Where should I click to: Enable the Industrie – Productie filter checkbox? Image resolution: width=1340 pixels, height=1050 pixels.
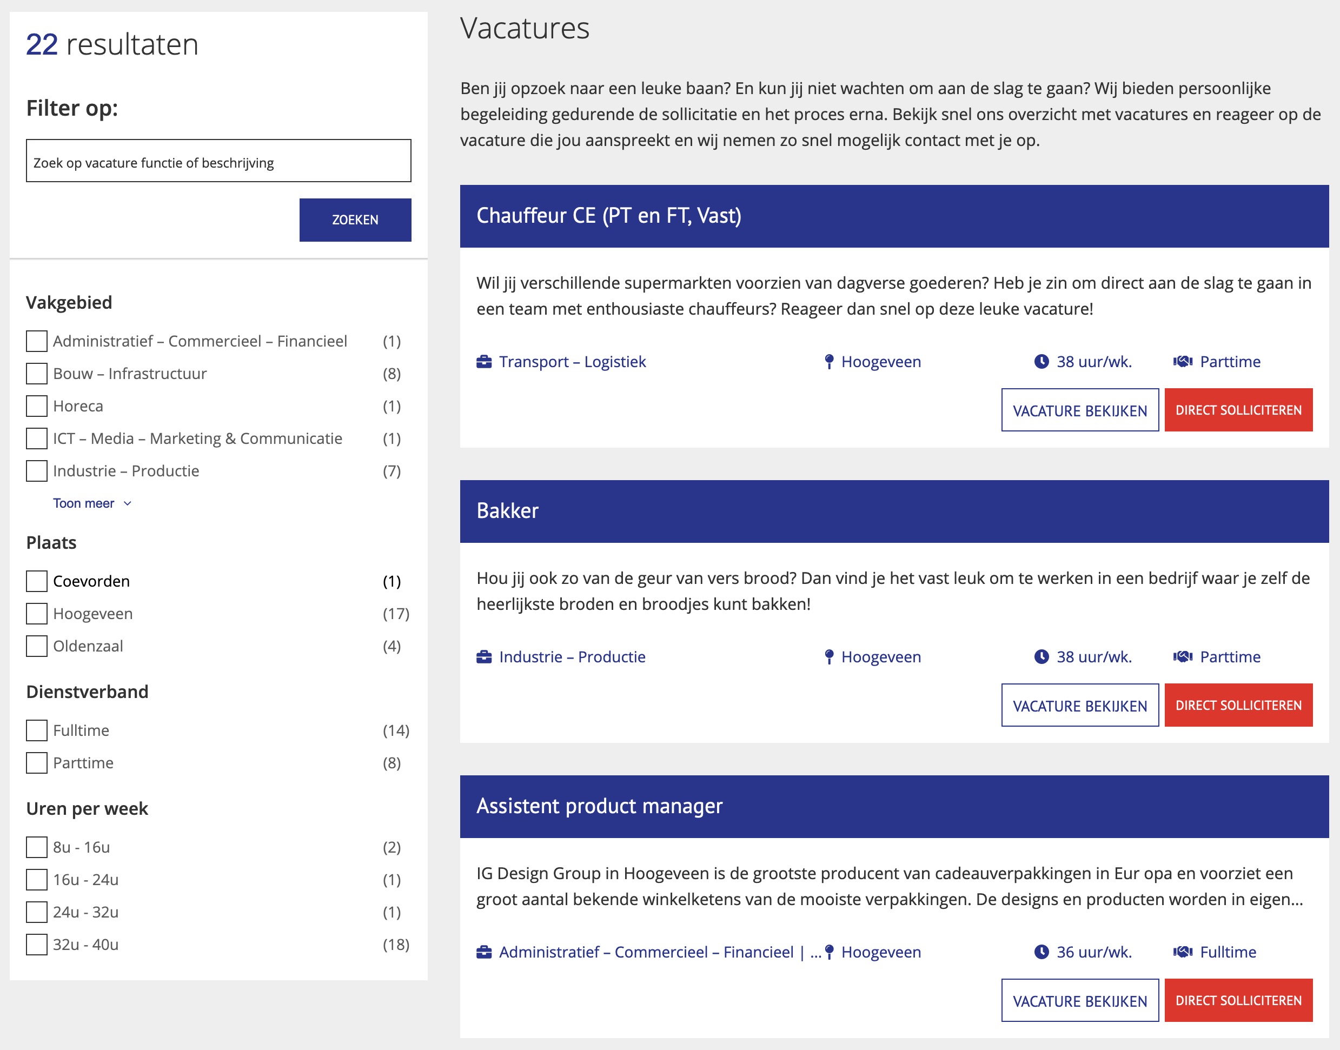pos(37,471)
